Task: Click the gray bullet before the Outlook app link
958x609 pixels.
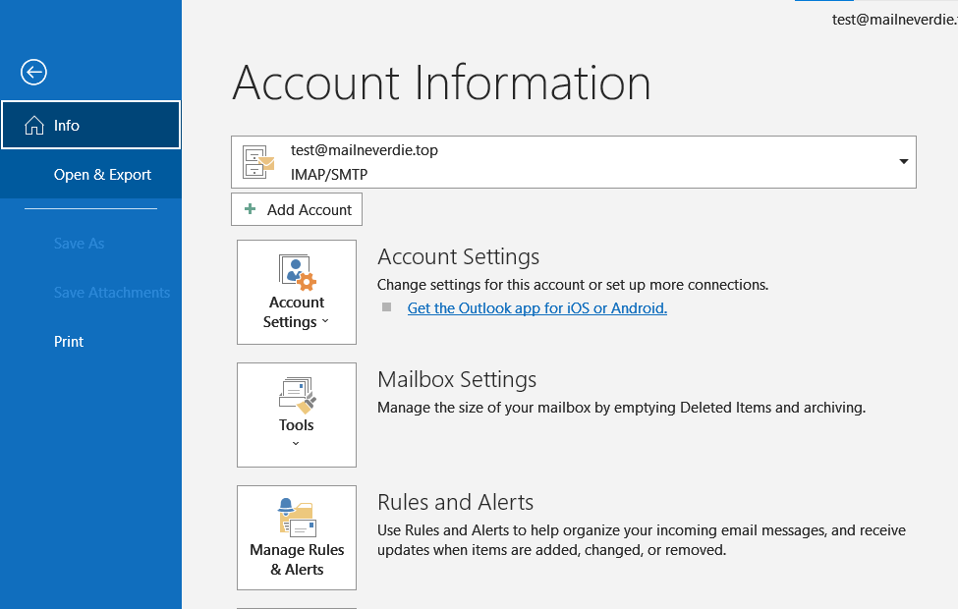Action: pos(387,307)
